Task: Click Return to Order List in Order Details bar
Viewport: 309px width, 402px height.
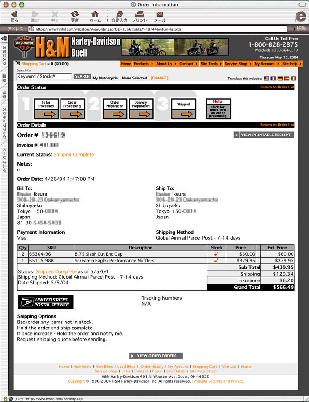Action: (277, 125)
